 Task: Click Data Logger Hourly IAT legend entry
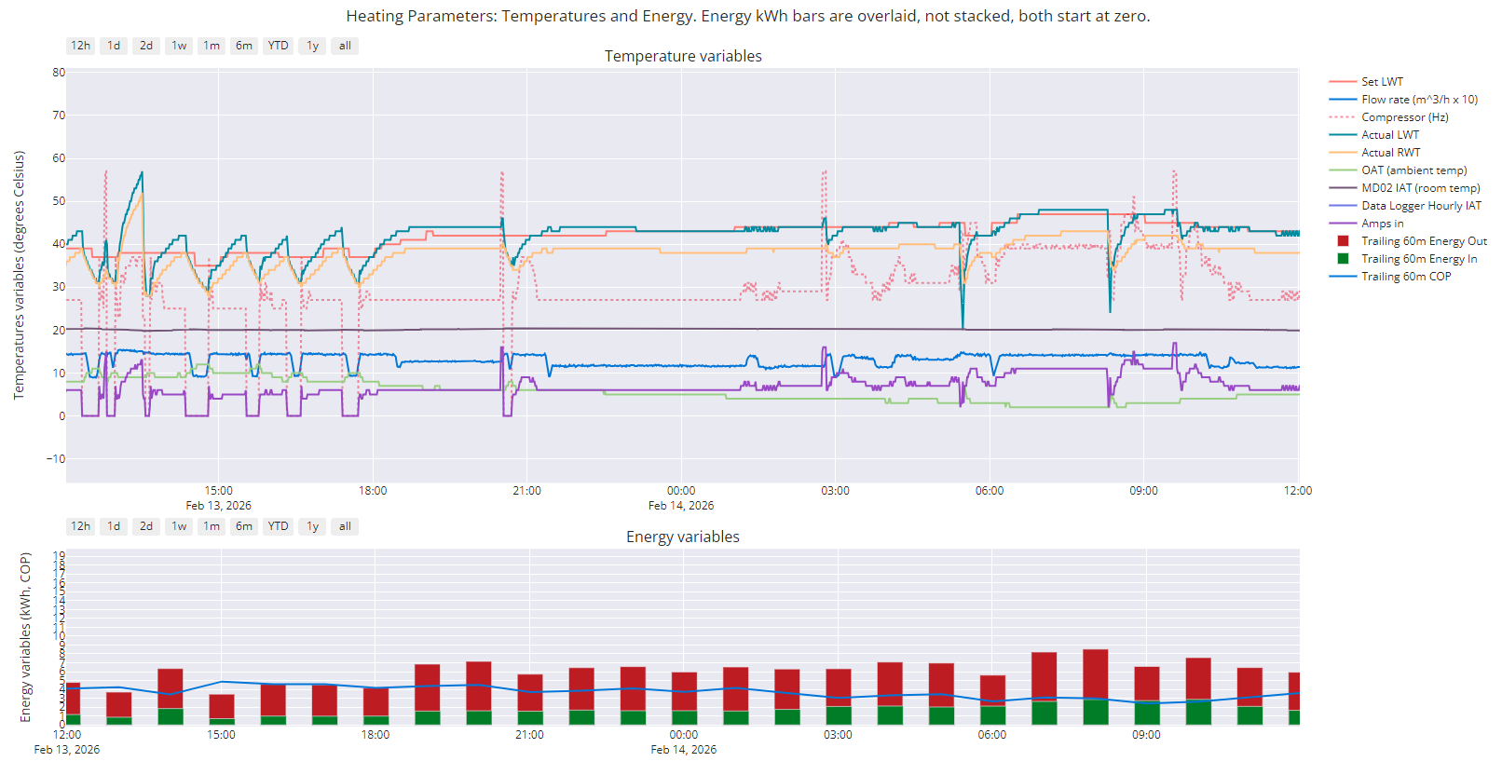[1420, 206]
